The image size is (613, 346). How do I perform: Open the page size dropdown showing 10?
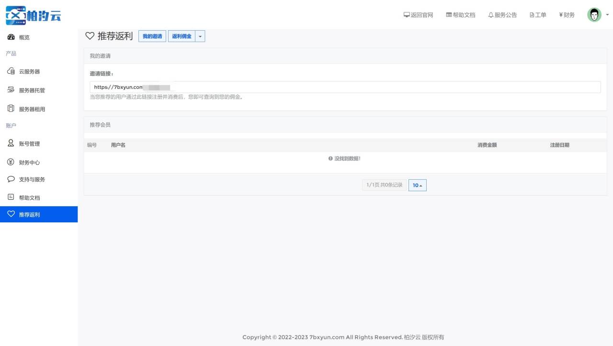[x=417, y=185]
